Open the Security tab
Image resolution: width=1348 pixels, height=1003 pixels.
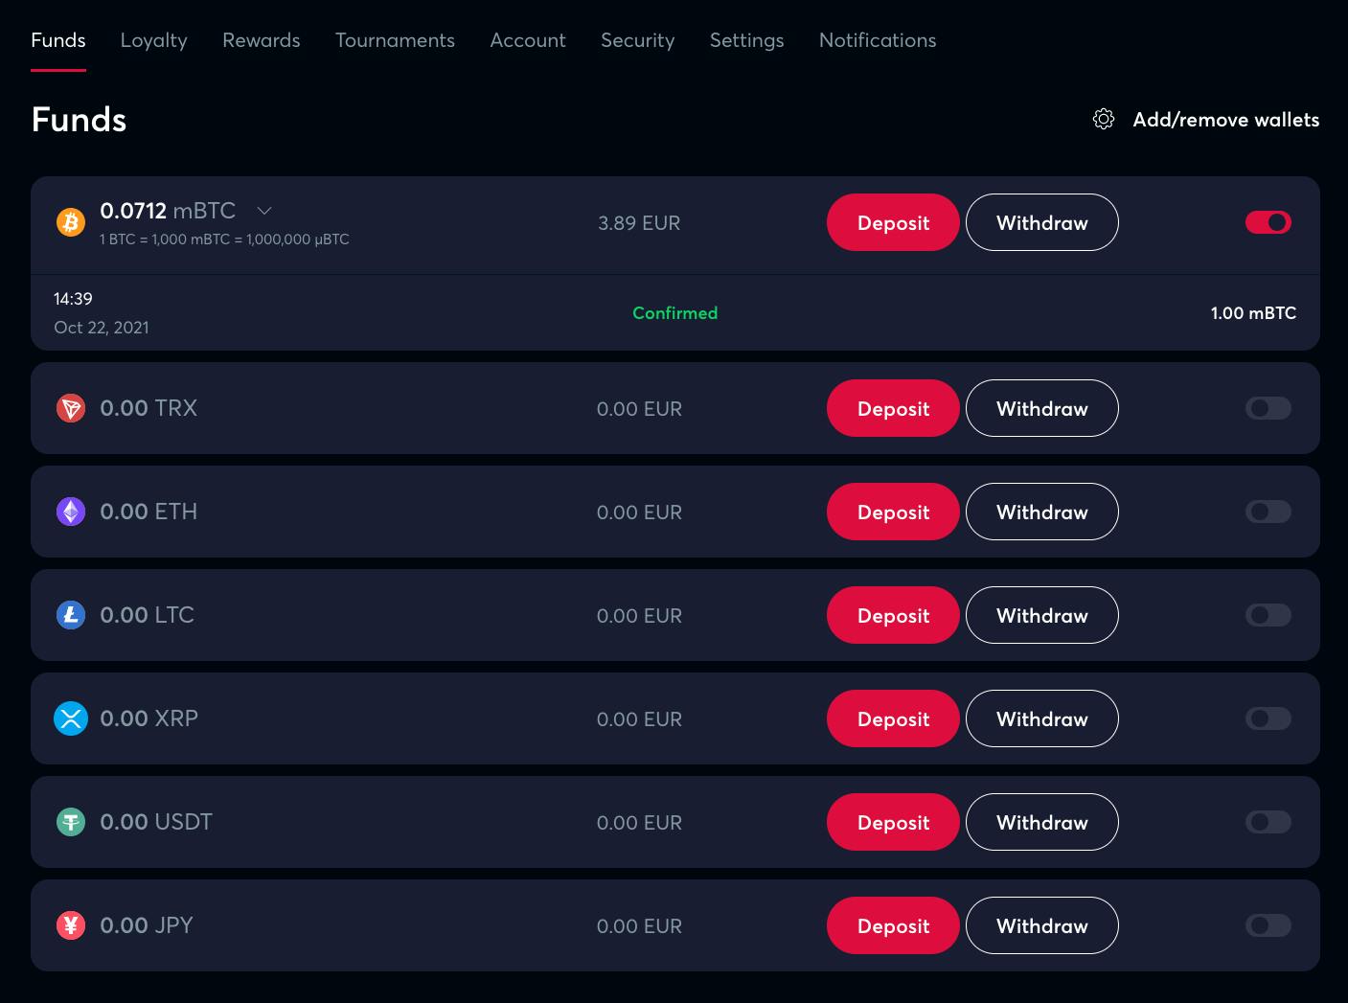(637, 40)
